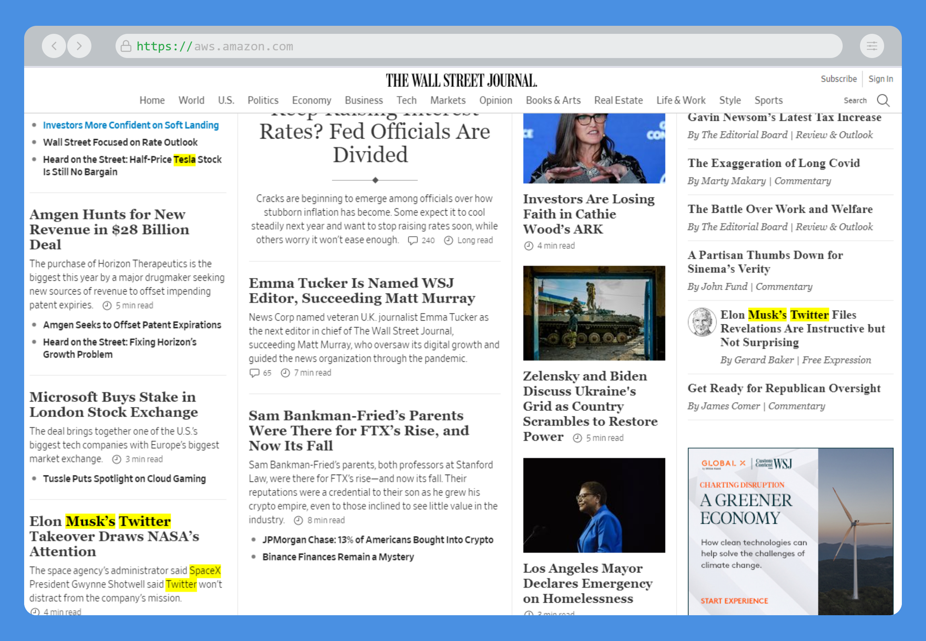Select the Tech nav item
Viewport: 926px width, 641px height.
tap(406, 100)
